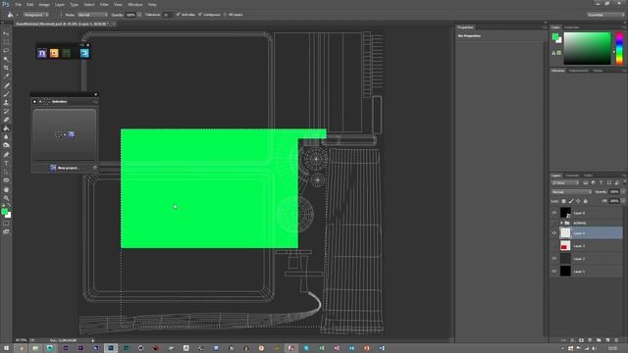Select the Eraser tool
Image resolution: width=628 pixels, height=353 pixels.
6,120
